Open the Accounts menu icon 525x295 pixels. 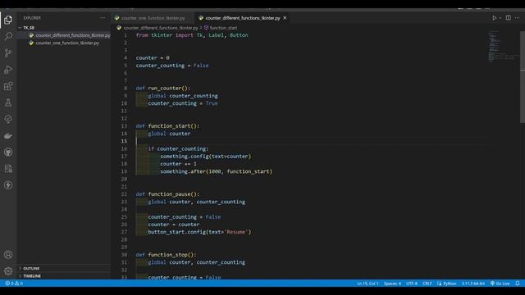click(8, 255)
